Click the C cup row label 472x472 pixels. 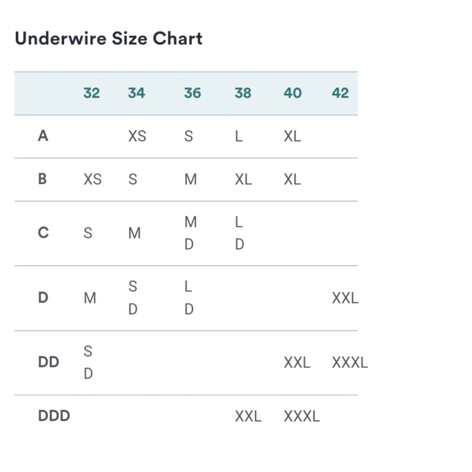pyautogui.click(x=43, y=232)
